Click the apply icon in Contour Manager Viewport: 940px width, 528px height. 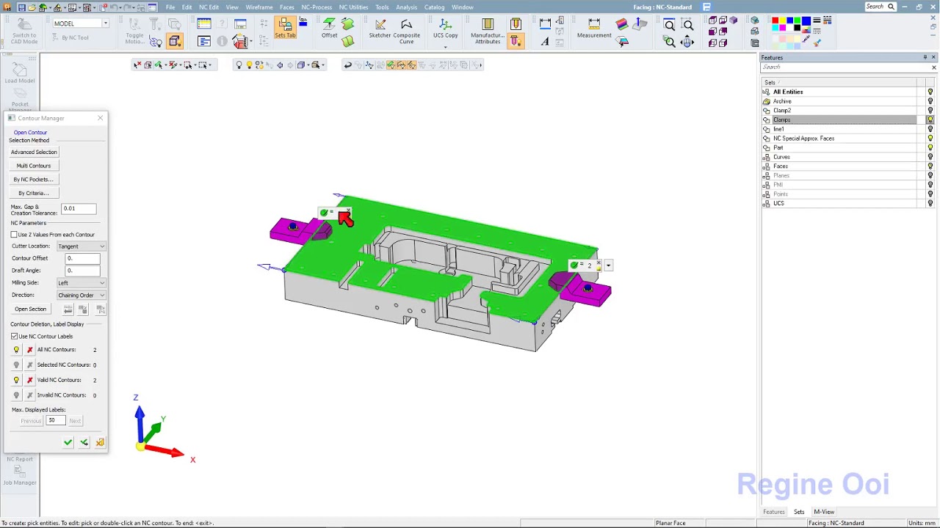84,442
